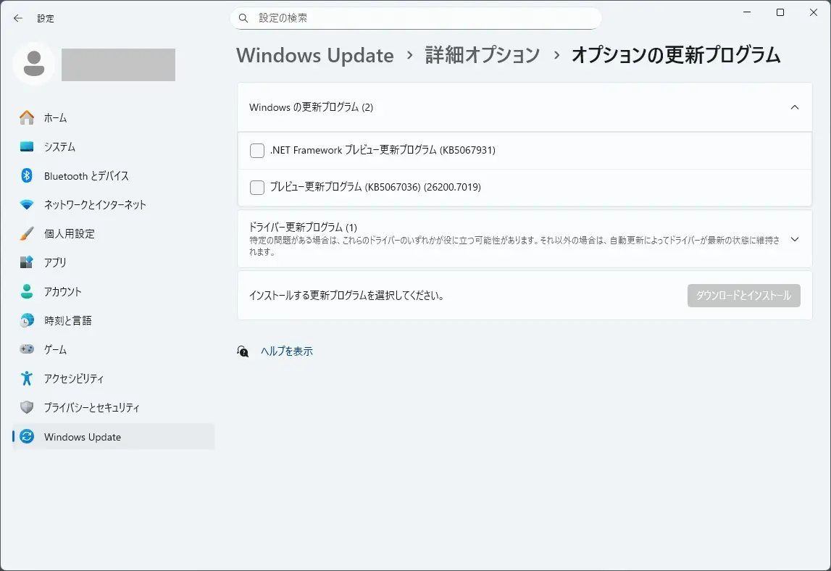
Task: Select the preview update KB5067036 checkbox
Action: (257, 188)
